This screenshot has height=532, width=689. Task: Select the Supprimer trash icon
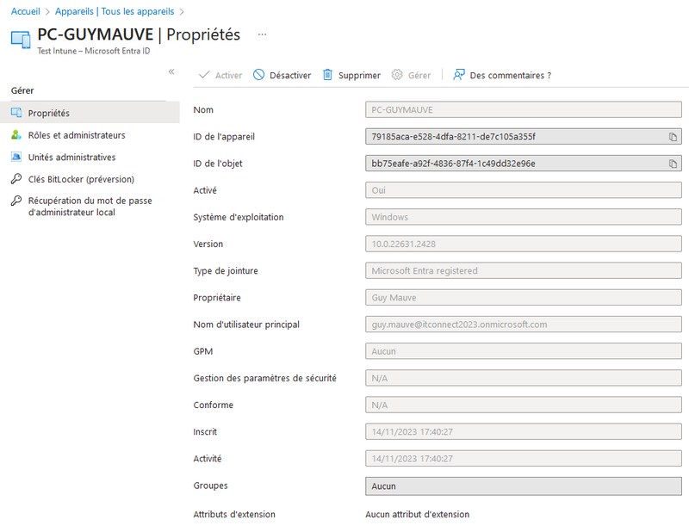pyautogui.click(x=327, y=75)
